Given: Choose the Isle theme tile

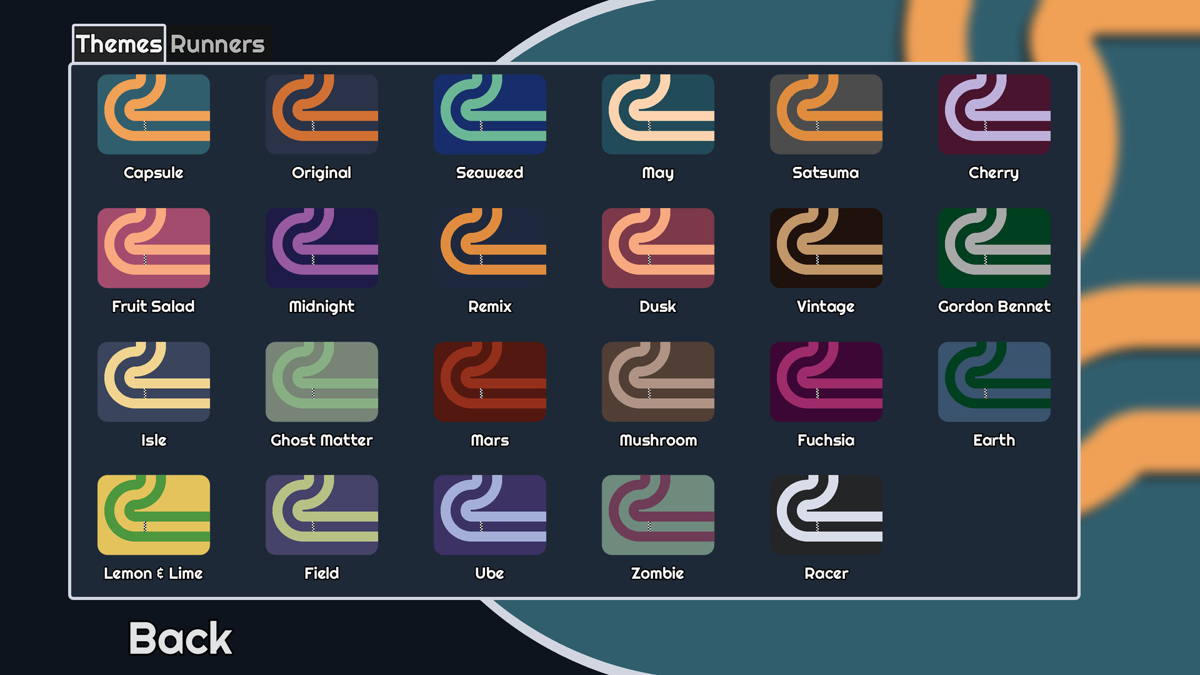Looking at the screenshot, I should coord(154,382).
